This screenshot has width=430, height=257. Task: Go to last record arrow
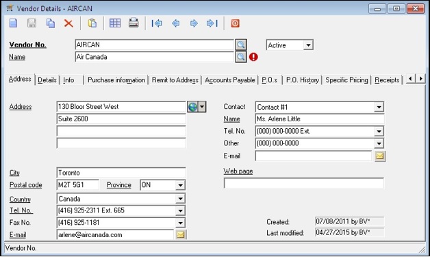pos(212,23)
